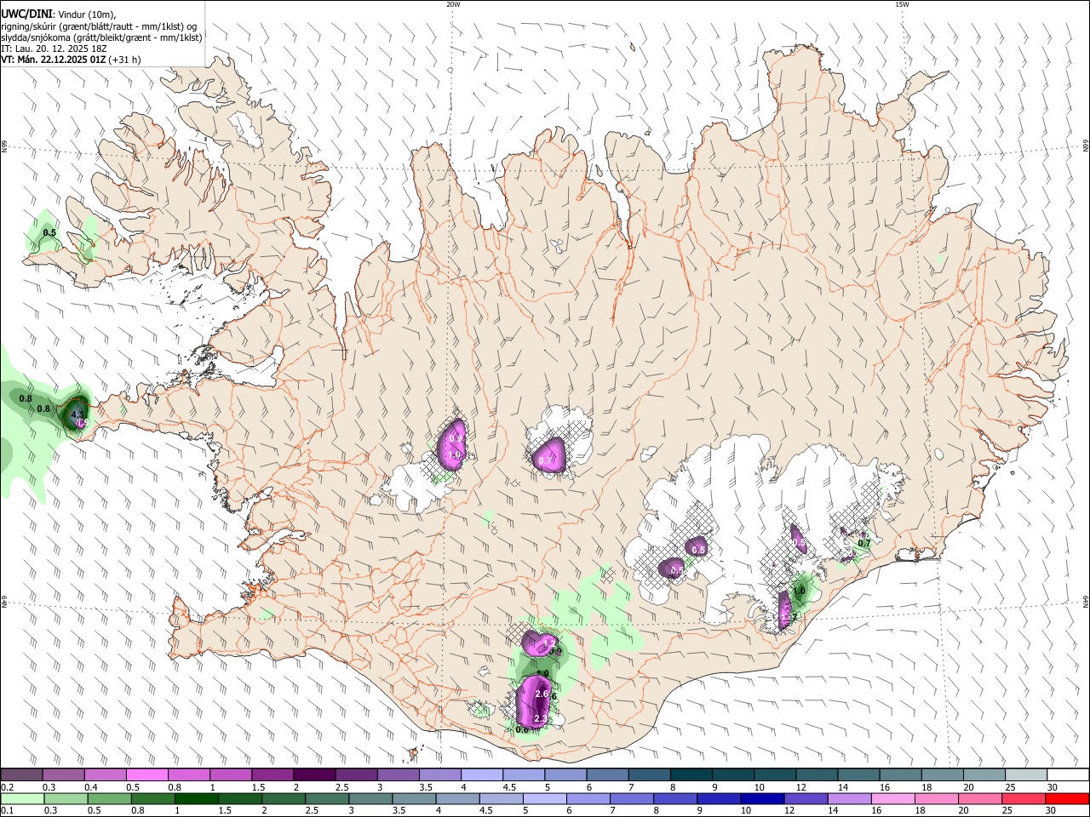Pick the bright red 30 swatch on lower scale
Image resolution: width=1090 pixels, height=817 pixels.
point(1067,799)
